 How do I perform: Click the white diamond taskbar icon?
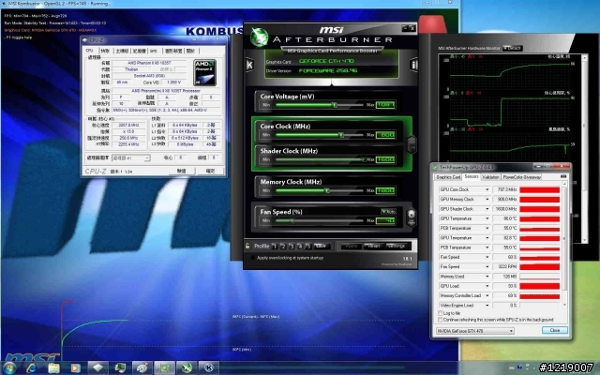coord(97,367)
